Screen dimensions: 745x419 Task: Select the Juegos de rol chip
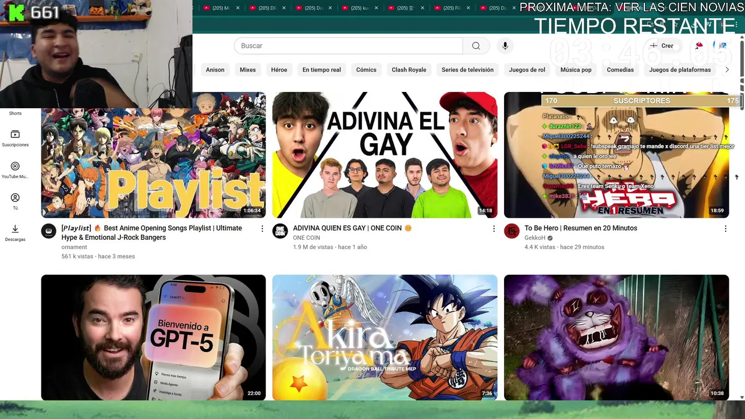click(527, 70)
